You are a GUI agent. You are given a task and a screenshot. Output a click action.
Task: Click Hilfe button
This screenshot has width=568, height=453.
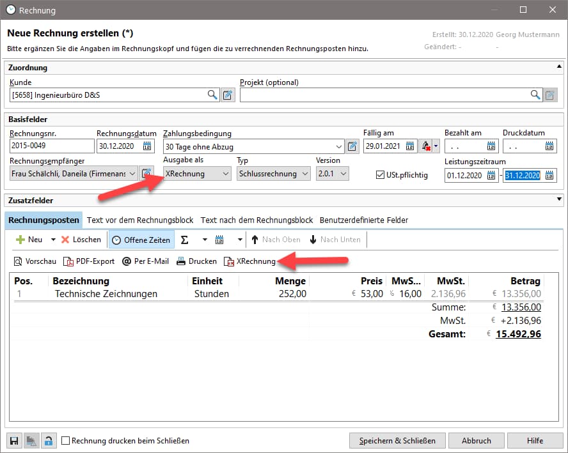coord(535,441)
